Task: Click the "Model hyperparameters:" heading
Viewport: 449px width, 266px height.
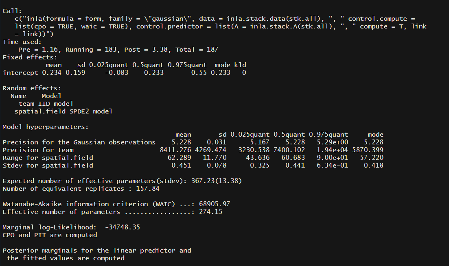Action: point(46,127)
